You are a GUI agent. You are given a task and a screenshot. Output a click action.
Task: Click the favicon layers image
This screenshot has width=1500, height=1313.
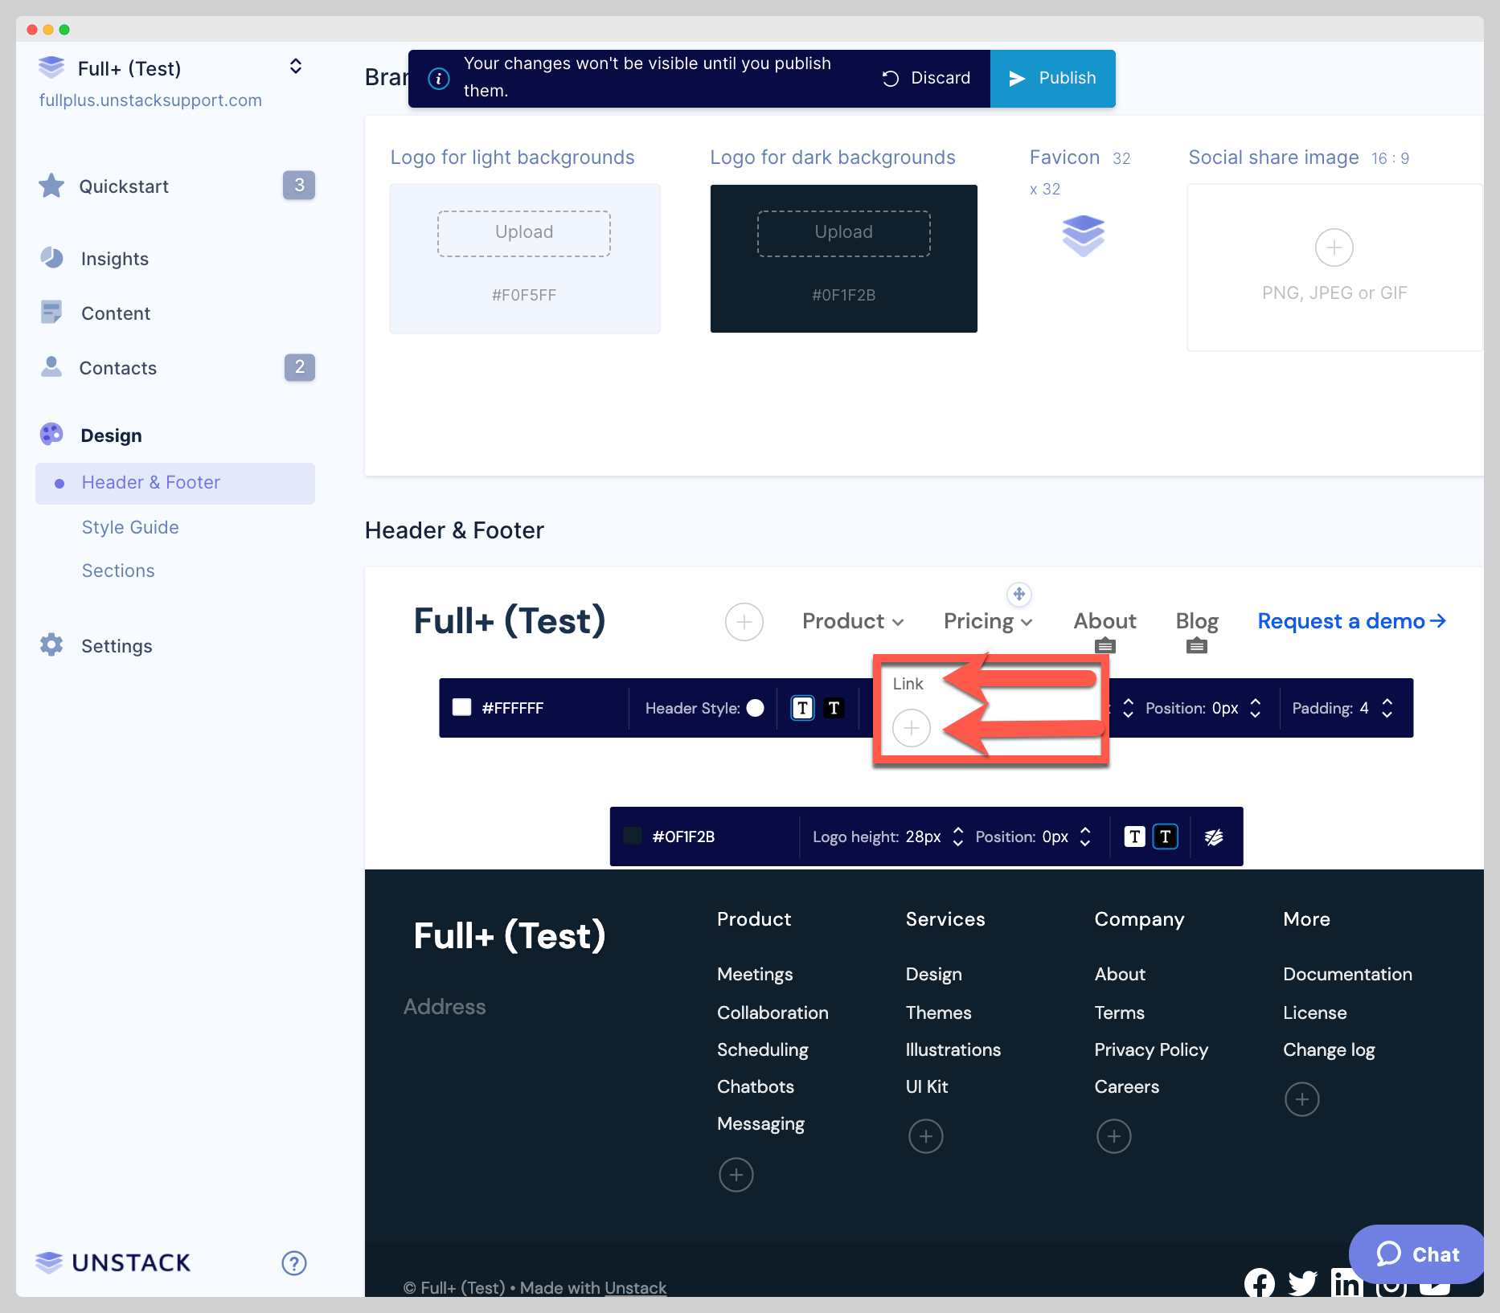coord(1083,235)
